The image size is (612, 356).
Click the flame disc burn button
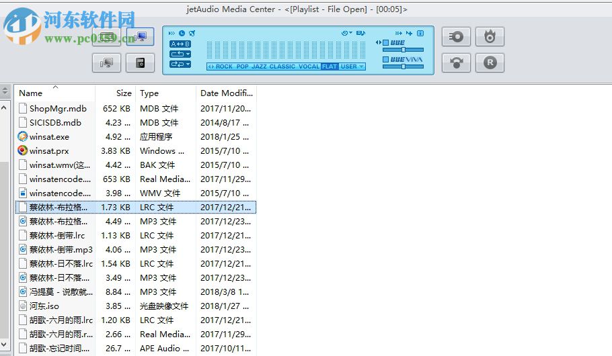tap(490, 37)
